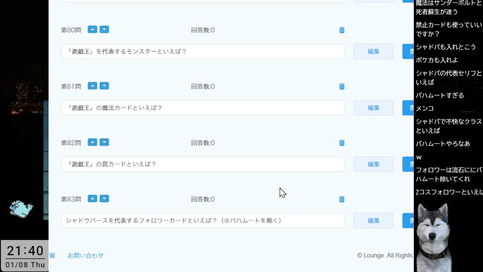Focus the 遊戯王 monster question field
483x272 pixels.
tap(203, 51)
